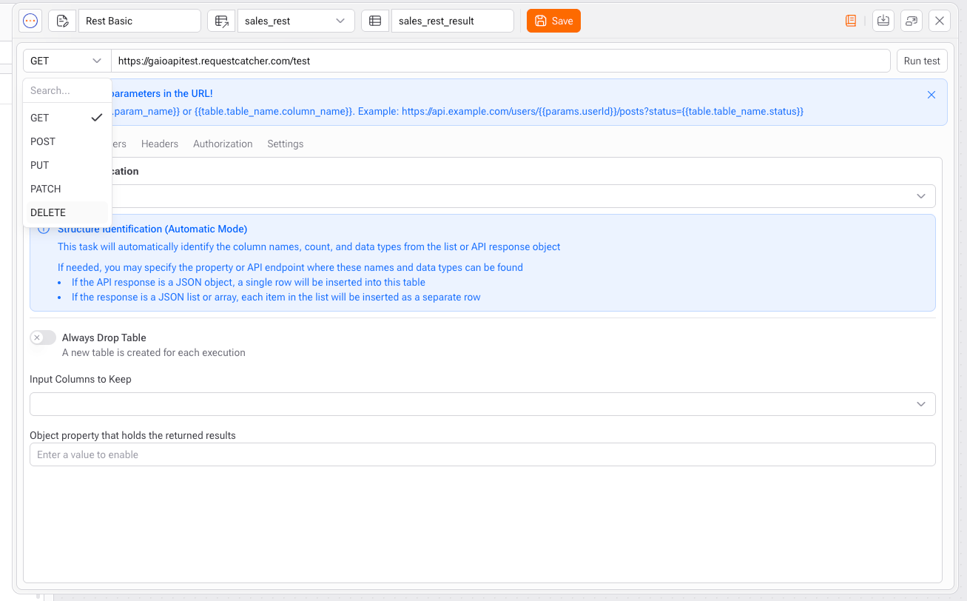This screenshot has width=967, height=601.
Task: Toggle the Always Drop Table switch
Action: point(43,338)
